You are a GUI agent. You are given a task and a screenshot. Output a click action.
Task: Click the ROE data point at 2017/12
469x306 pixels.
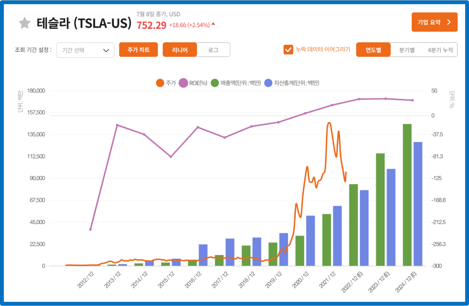(x=225, y=137)
